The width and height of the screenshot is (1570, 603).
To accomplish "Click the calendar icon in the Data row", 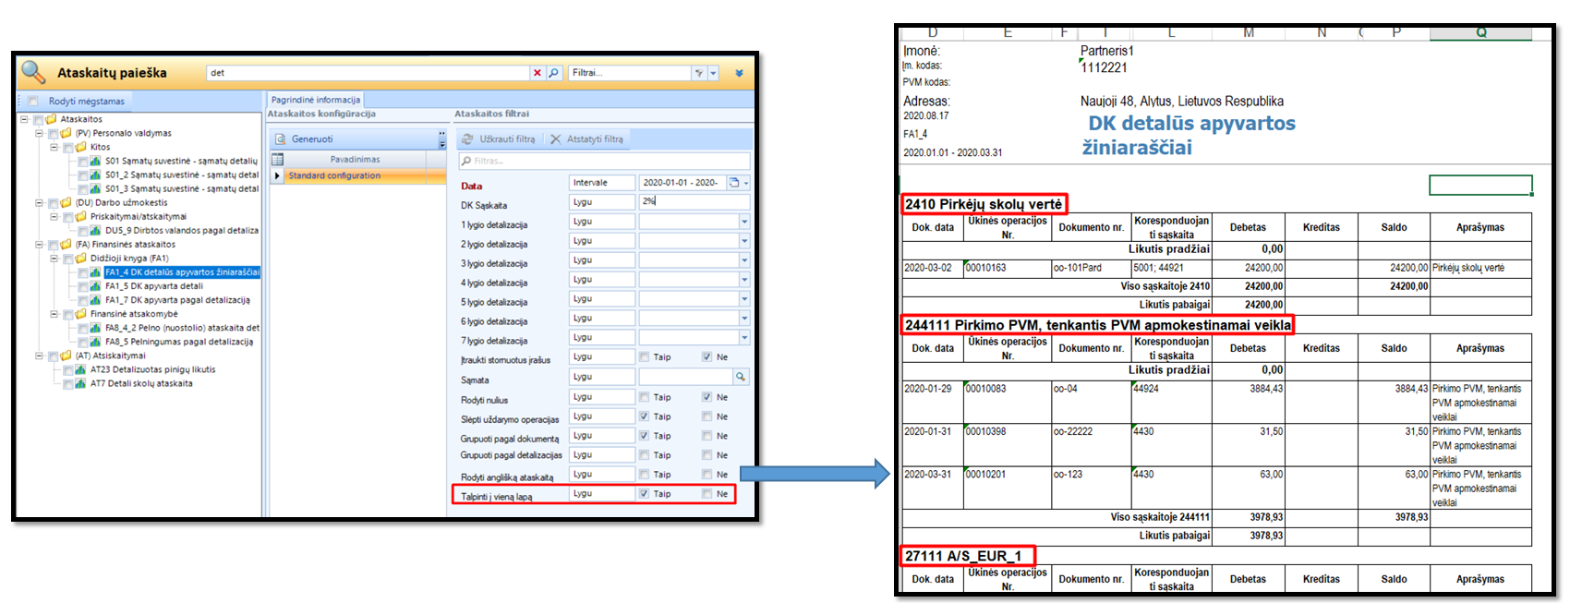I will click(734, 183).
